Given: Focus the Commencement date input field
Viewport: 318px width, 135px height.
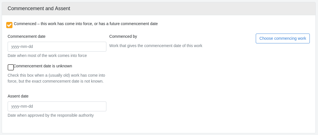Looking at the screenshot, I should pyautogui.click(x=57, y=47).
